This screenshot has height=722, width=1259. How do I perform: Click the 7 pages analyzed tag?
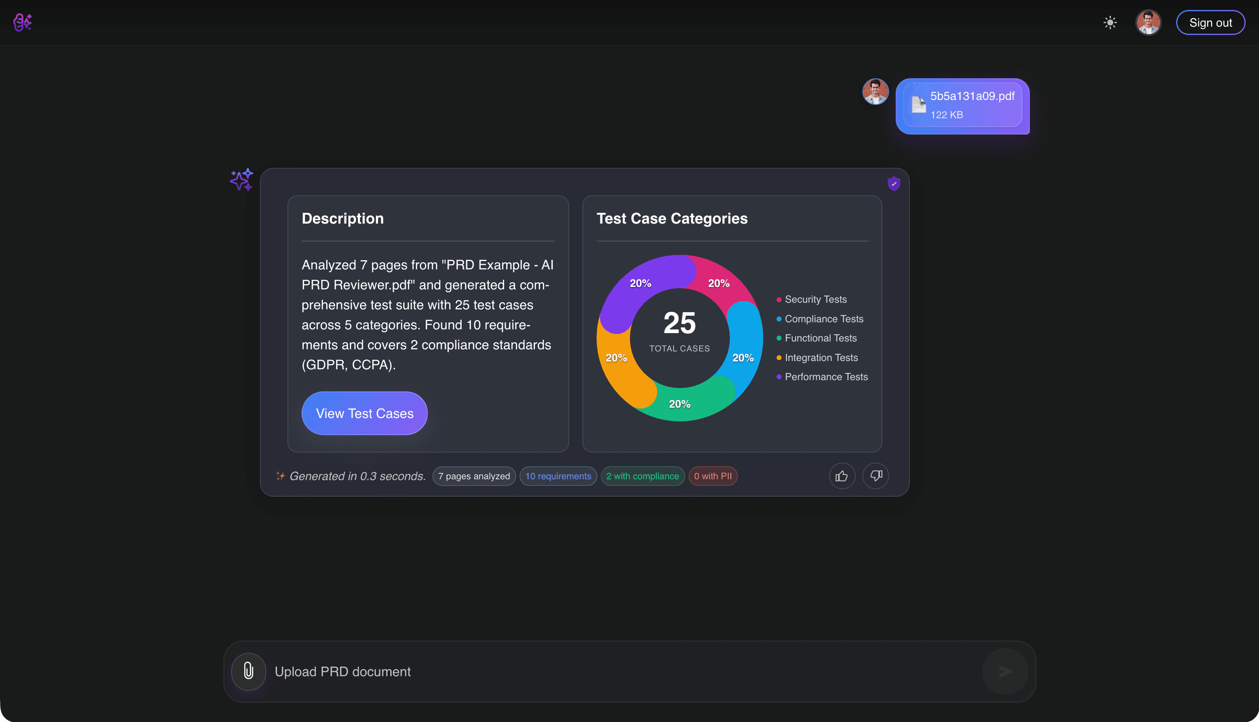pyautogui.click(x=474, y=476)
